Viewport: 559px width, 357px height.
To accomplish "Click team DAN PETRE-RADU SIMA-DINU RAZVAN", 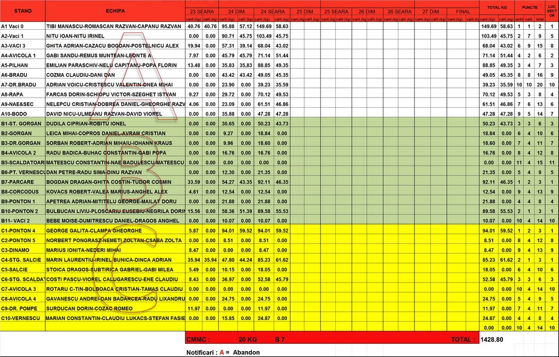I will (x=115, y=172).
